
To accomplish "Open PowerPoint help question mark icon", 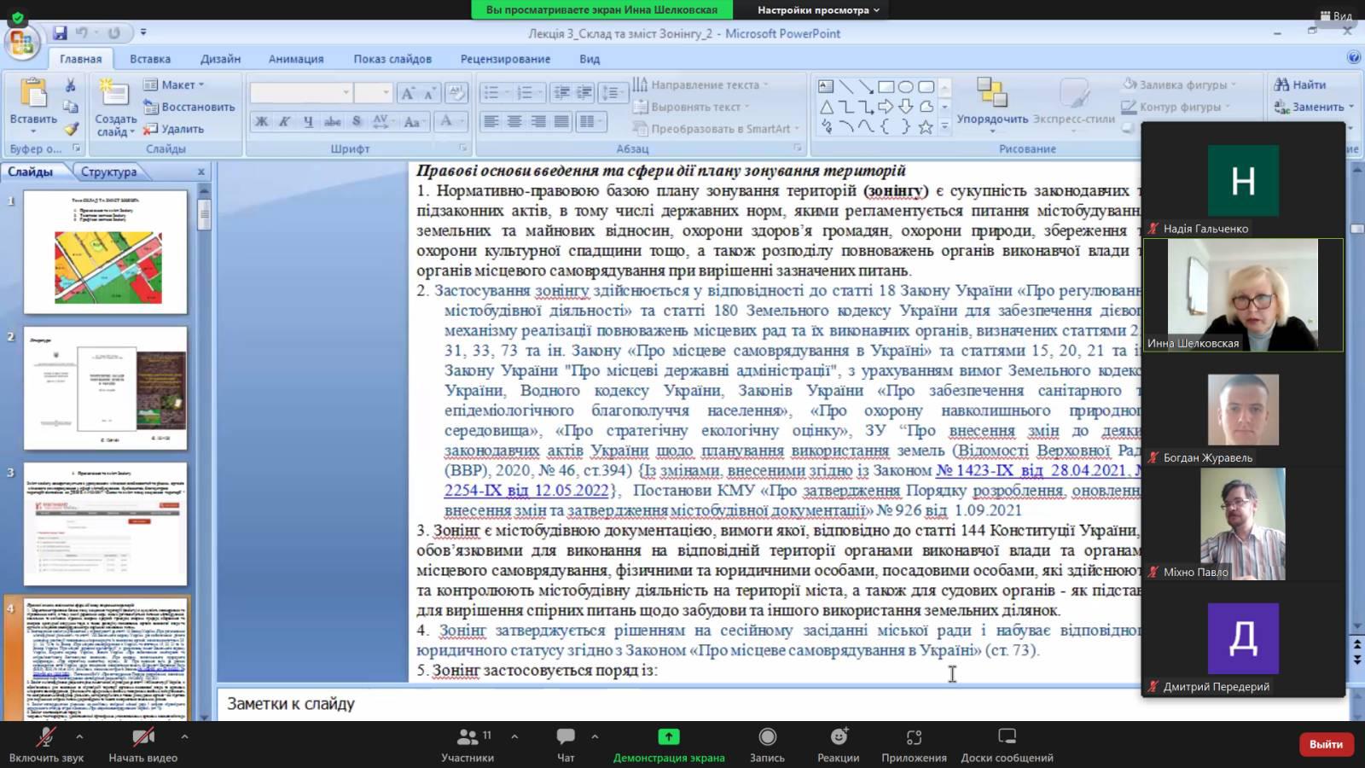I will 1354,58.
